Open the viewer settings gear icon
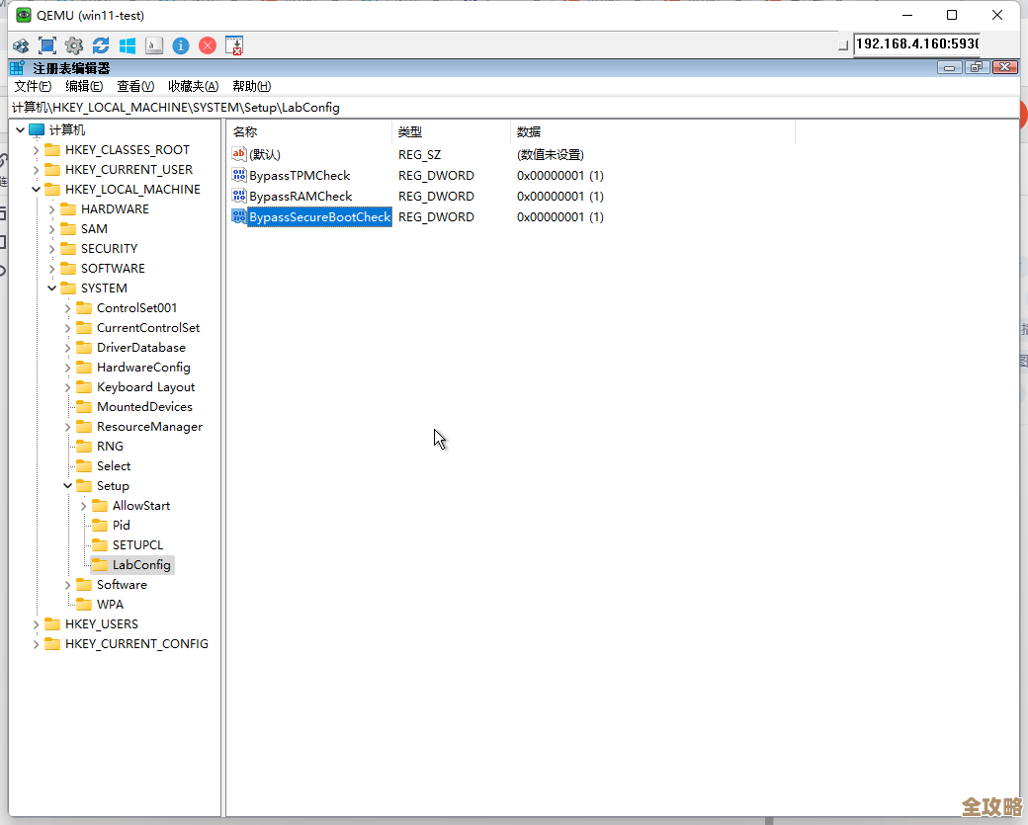Viewport: 1028px width, 825px height. pos(73,45)
